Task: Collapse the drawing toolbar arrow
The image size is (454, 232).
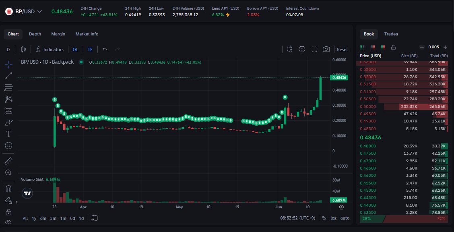Action: 16,202
